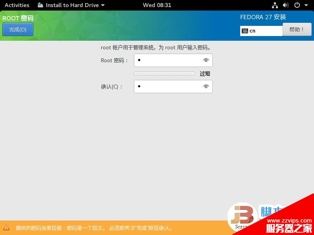Viewport: 314px width, 235px height.
Task: Open the Wed 08:31 clock menu
Action: click(x=157, y=5)
